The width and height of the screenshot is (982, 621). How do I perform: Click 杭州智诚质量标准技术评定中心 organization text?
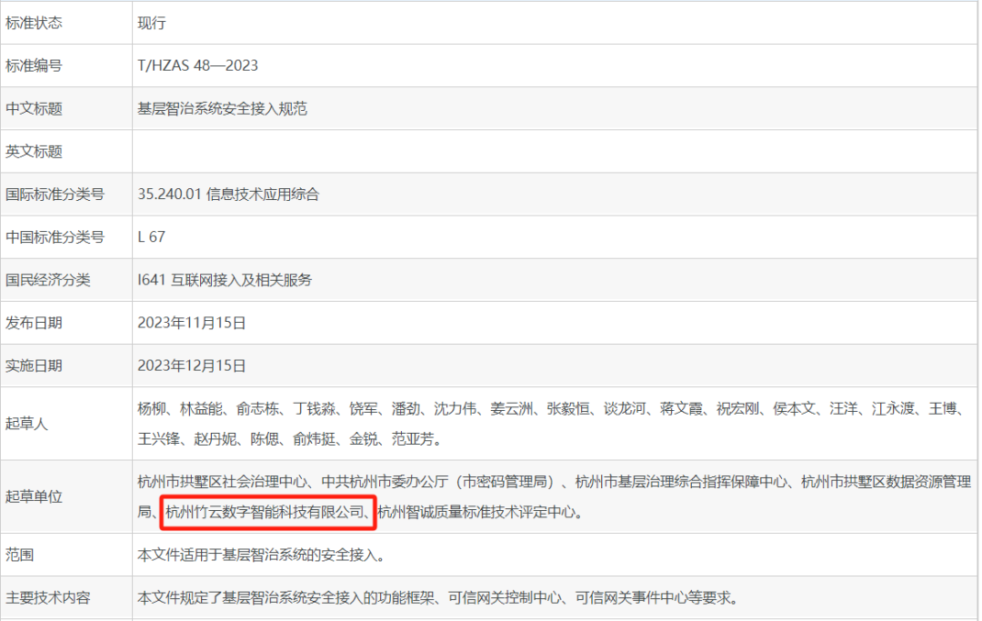pyautogui.click(x=476, y=512)
